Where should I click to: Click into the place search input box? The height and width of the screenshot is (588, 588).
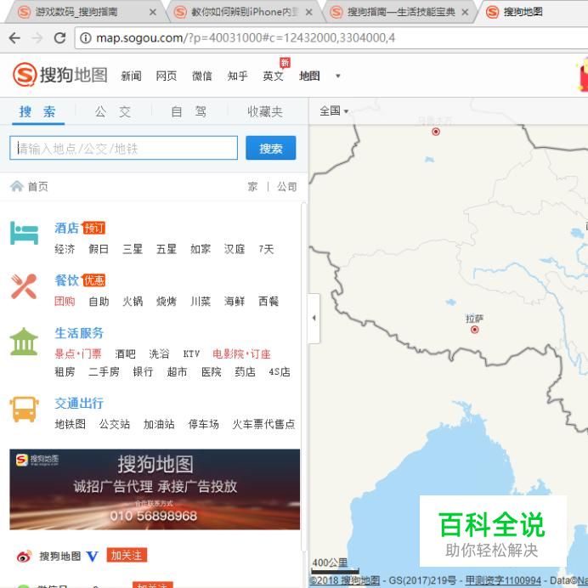(x=124, y=148)
